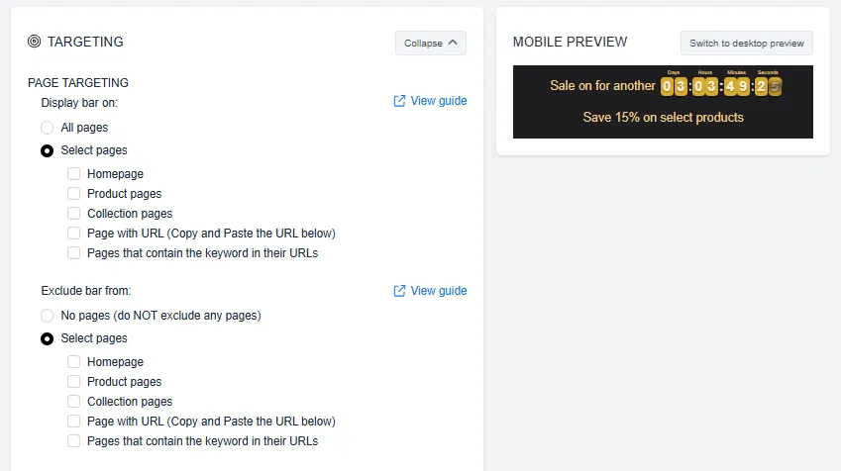Select the Exclude bar Select pages radio
Viewport: 841px width, 471px height.
(48, 338)
